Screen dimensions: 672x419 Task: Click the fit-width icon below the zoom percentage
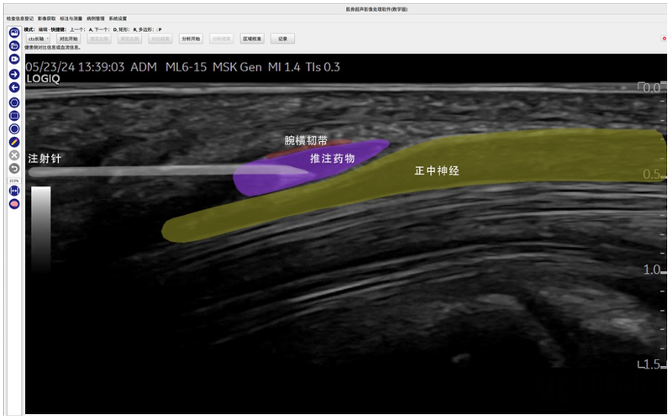pyautogui.click(x=14, y=191)
